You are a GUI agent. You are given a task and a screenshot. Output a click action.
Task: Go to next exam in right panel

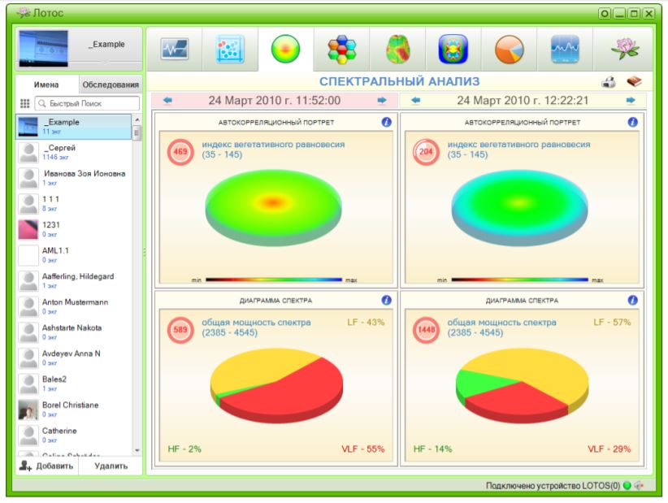(x=631, y=101)
